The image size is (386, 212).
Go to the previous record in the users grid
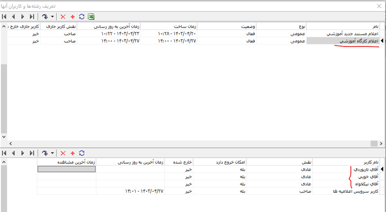point(14,153)
